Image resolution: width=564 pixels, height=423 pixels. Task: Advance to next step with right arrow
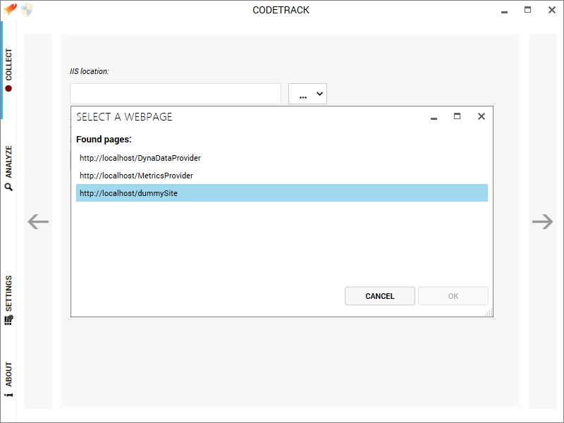coord(542,221)
